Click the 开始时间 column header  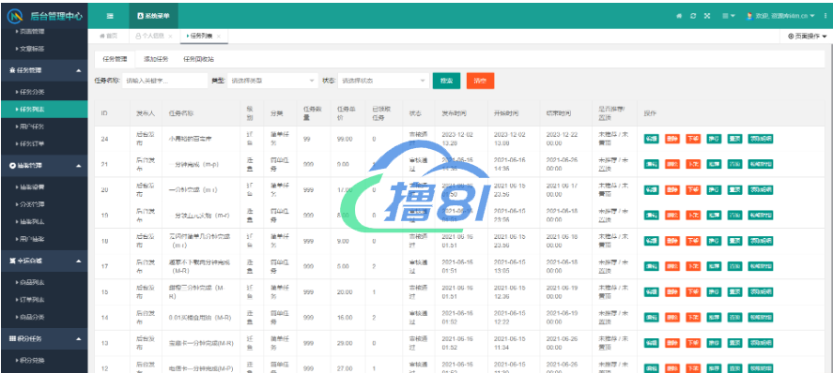pyautogui.click(x=506, y=113)
